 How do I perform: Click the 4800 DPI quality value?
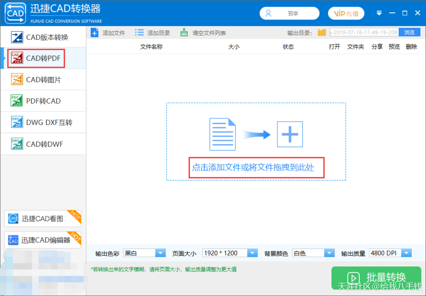click(x=383, y=253)
